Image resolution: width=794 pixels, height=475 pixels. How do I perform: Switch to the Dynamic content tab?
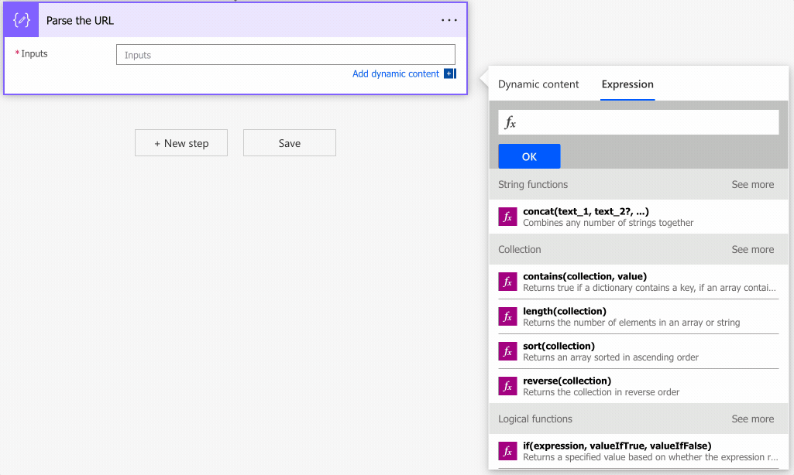tap(538, 84)
